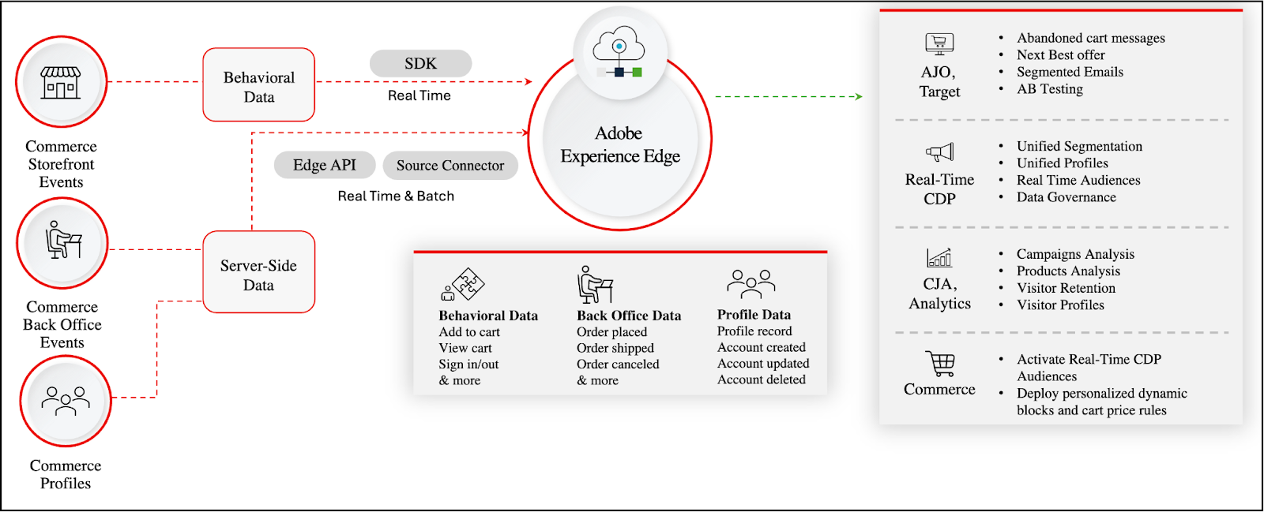The image size is (1264, 512).
Task: Click 'Account deleted' text
Action: click(x=762, y=379)
